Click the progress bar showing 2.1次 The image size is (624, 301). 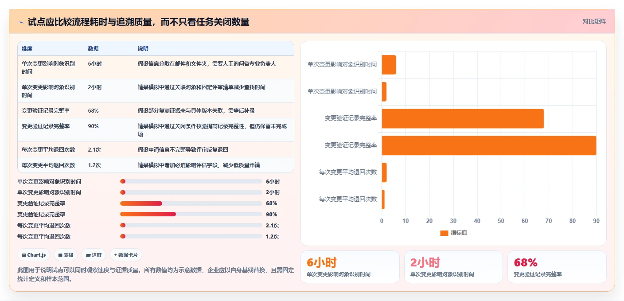tap(191, 225)
